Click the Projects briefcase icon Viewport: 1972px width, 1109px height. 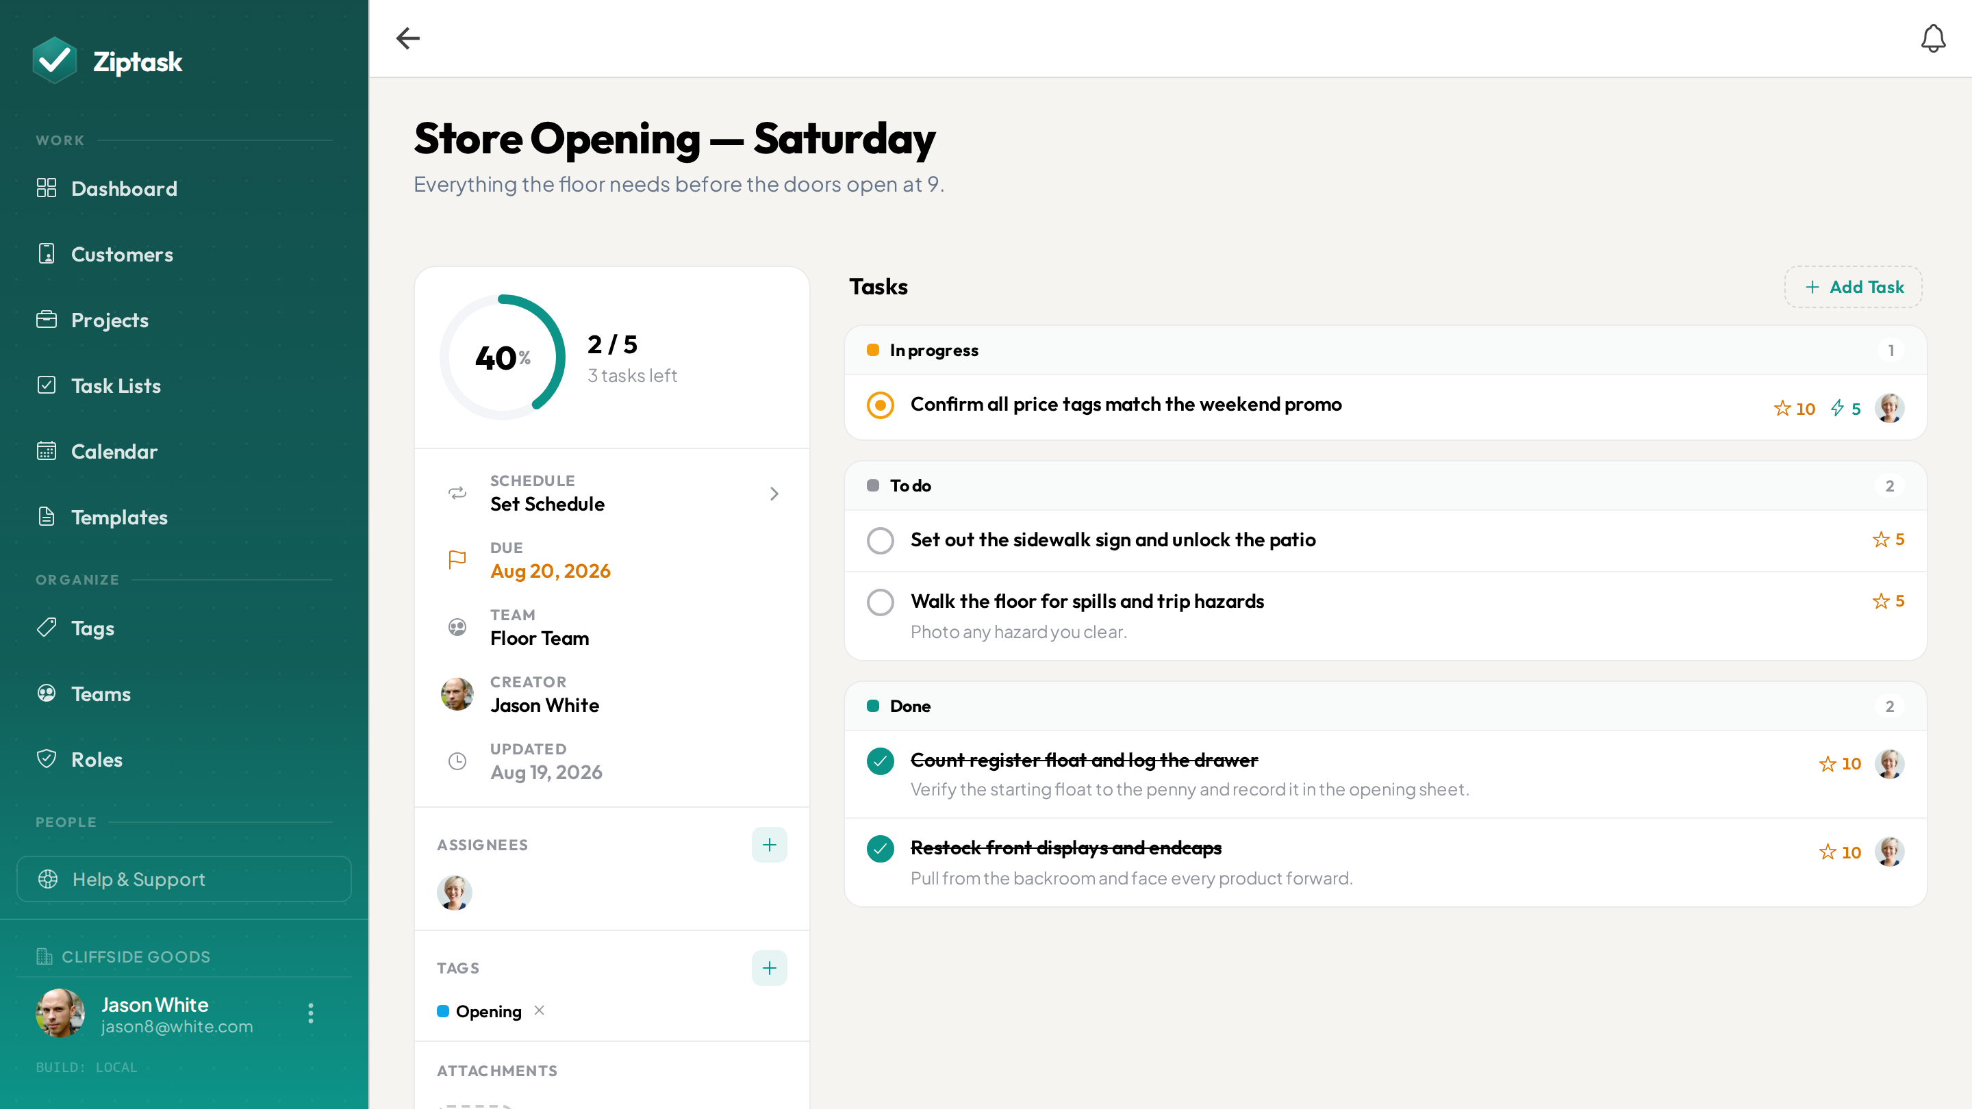[x=47, y=319]
